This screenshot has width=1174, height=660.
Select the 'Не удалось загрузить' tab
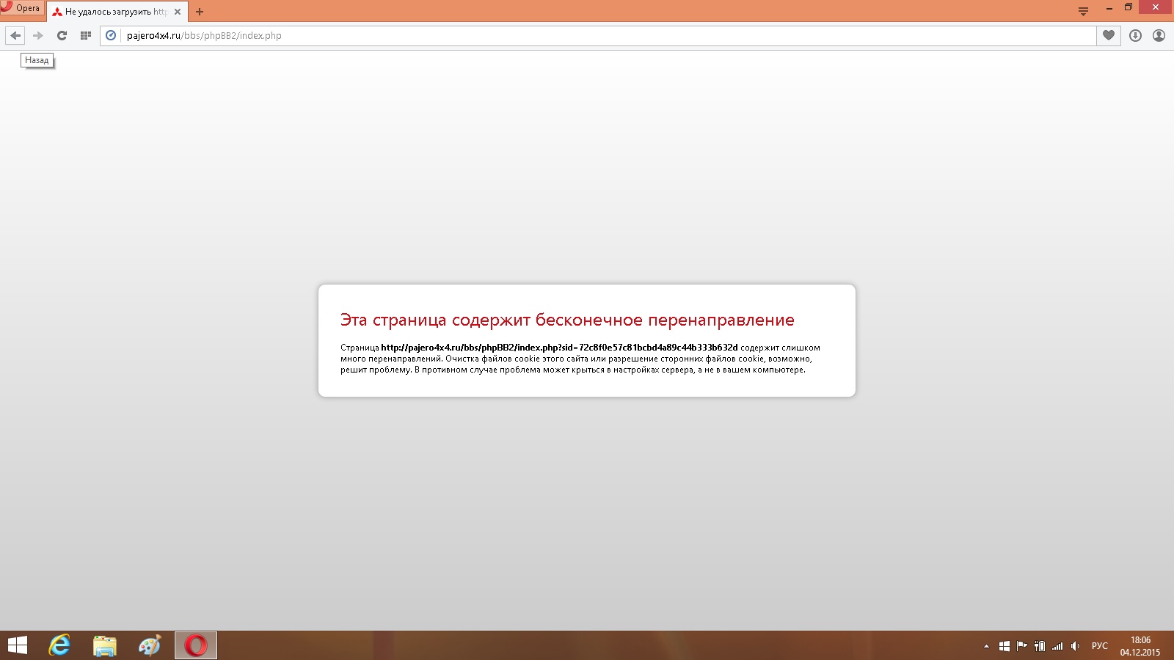click(110, 12)
